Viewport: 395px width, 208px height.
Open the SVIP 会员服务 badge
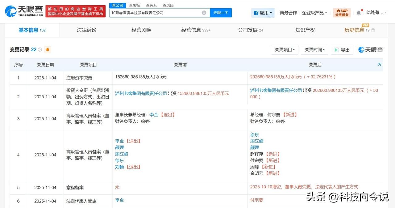click(342, 13)
